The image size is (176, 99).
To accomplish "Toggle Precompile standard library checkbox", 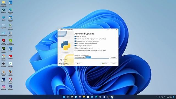I will [x=75, y=46].
